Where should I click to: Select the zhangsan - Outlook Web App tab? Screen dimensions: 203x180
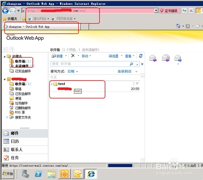42,27
